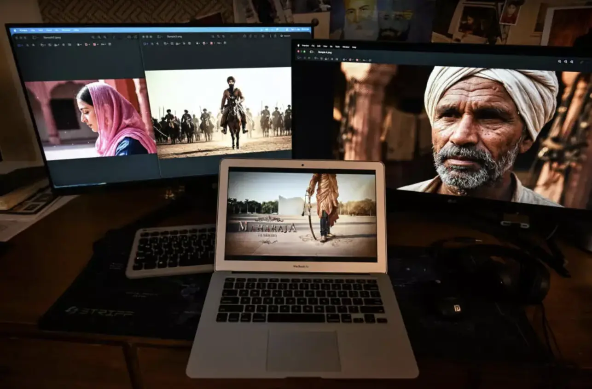
Task: Open the Preview menu on right monitor
Action: (306, 46)
